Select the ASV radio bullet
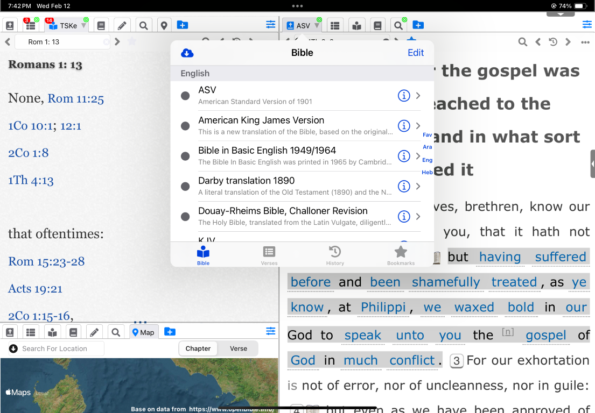The width and height of the screenshot is (595, 413). coord(185,96)
